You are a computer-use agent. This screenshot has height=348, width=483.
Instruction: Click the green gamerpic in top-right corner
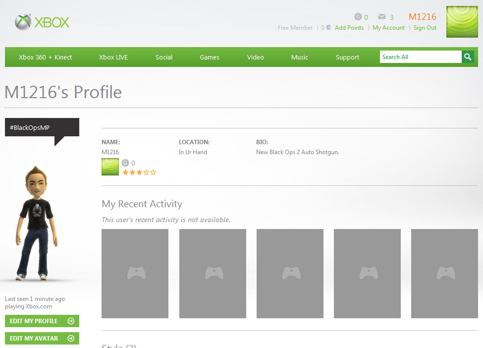click(462, 22)
